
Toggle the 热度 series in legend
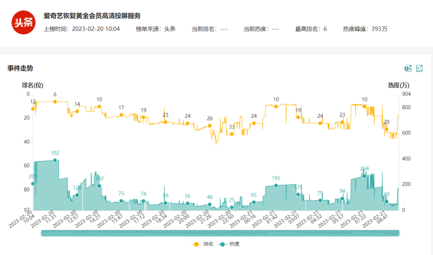[x=234, y=244]
